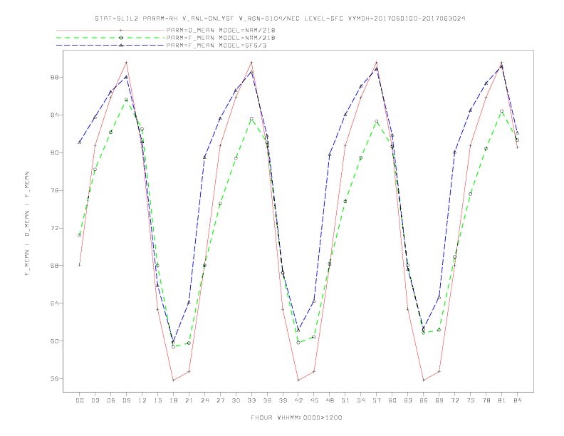Image resolution: width=564 pixels, height=436 pixels.
Task: Click the triangle marker on the blue legend line
Action: [x=121, y=46]
